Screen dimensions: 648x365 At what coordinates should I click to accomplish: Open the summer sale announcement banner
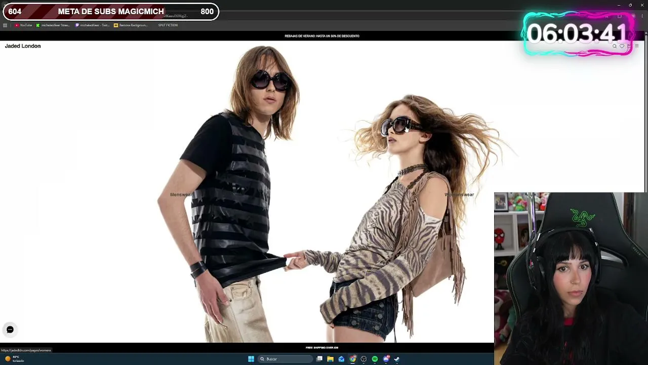[x=322, y=36]
